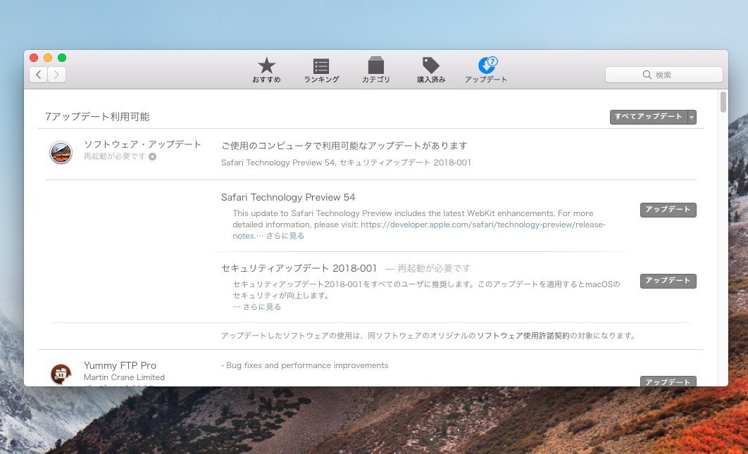Select the ソフトウェア・アップデート title

[x=143, y=144]
